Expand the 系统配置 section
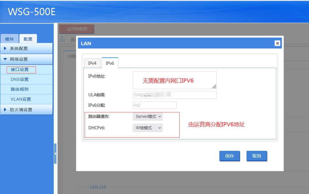This screenshot has width=309, height=194. tap(27, 48)
